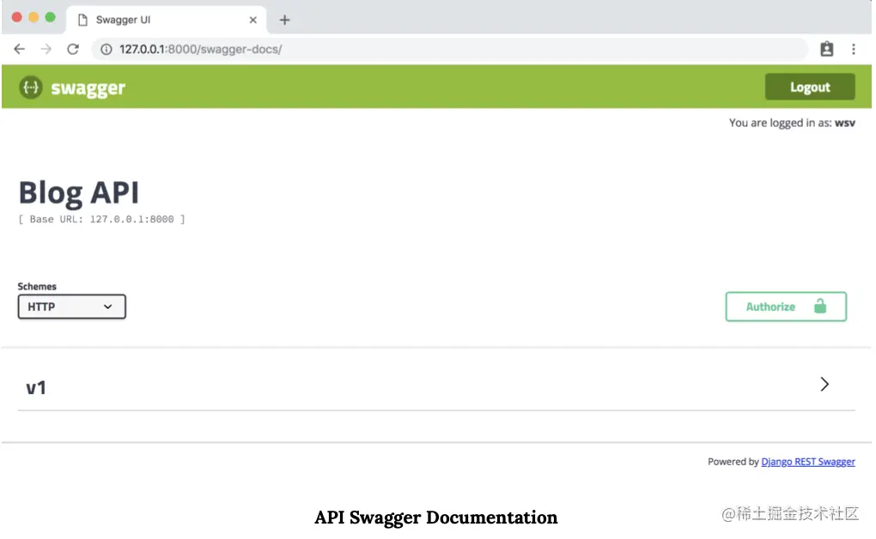876x539 pixels.
Task: Open the Django REST Swagger link
Action: click(808, 462)
